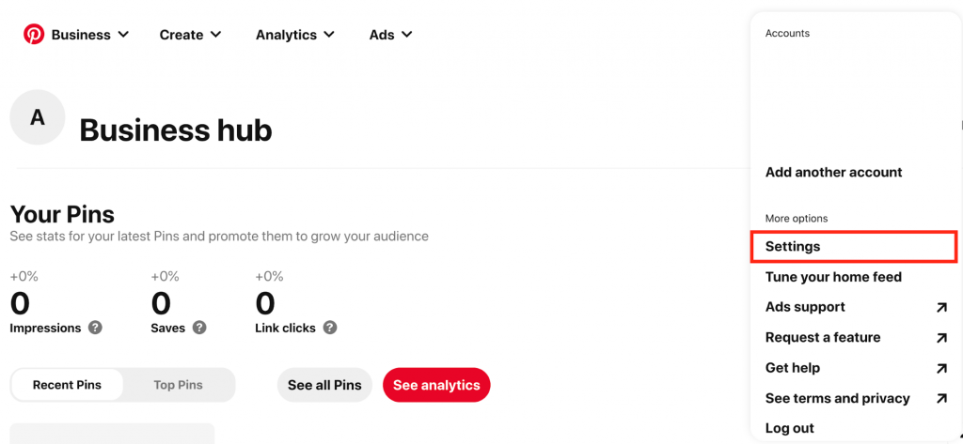Select Settings from the account menu
963x444 pixels.
[x=793, y=247]
